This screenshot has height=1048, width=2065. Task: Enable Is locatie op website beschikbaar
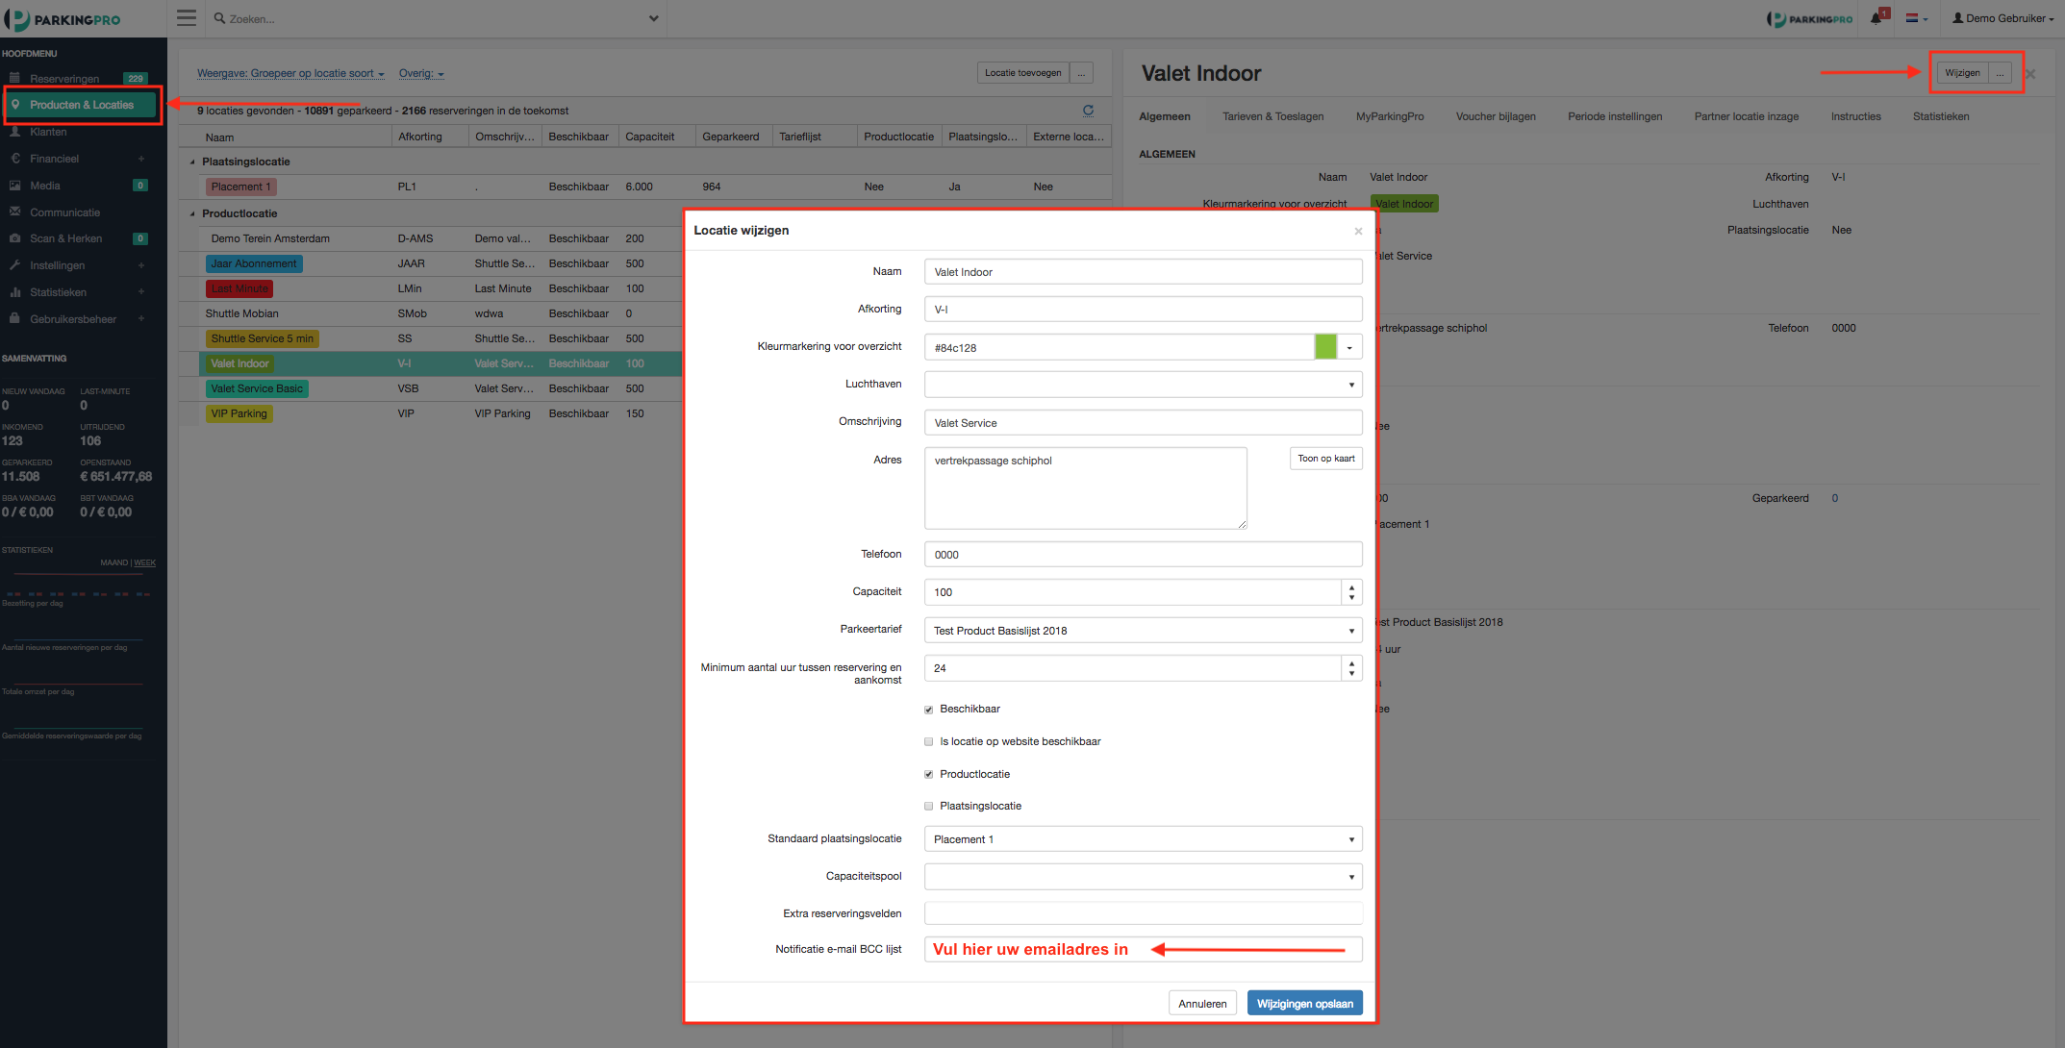pos(929,742)
